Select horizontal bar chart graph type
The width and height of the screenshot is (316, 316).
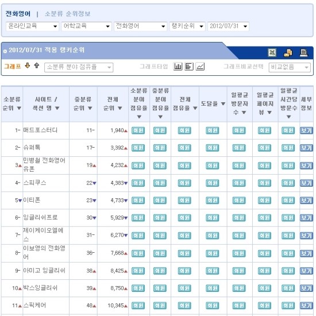point(189,66)
